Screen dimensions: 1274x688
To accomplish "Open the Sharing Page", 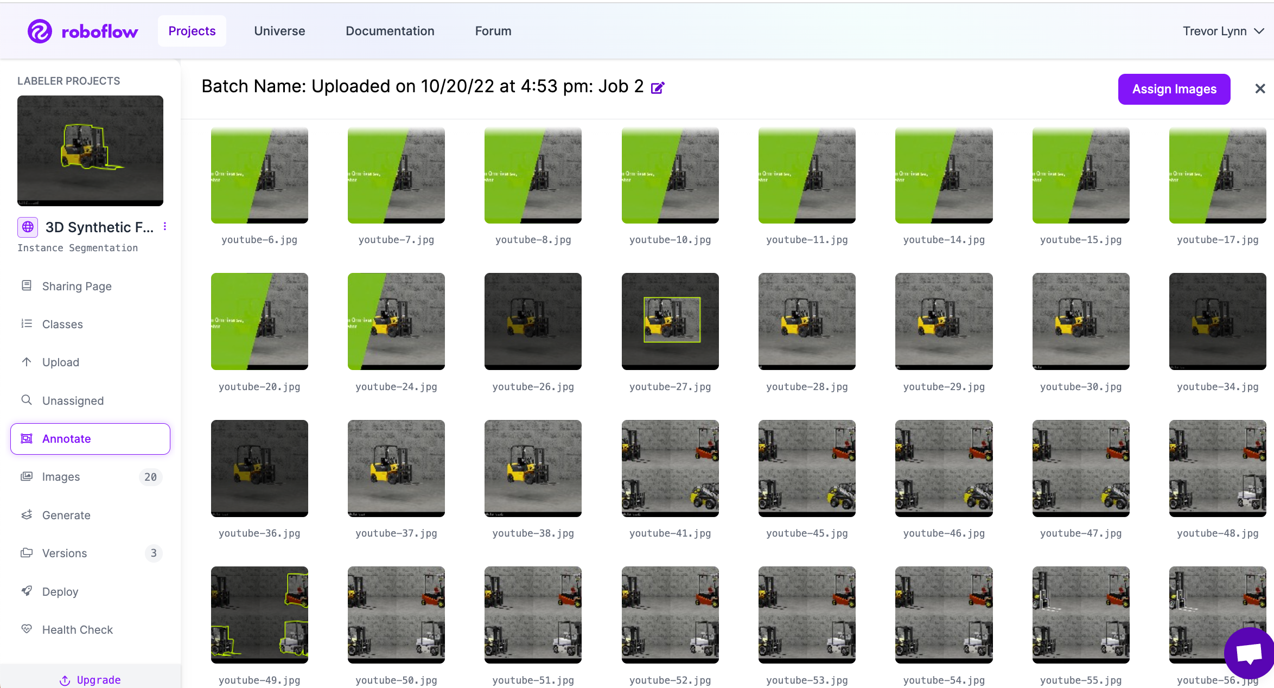I will pos(77,286).
